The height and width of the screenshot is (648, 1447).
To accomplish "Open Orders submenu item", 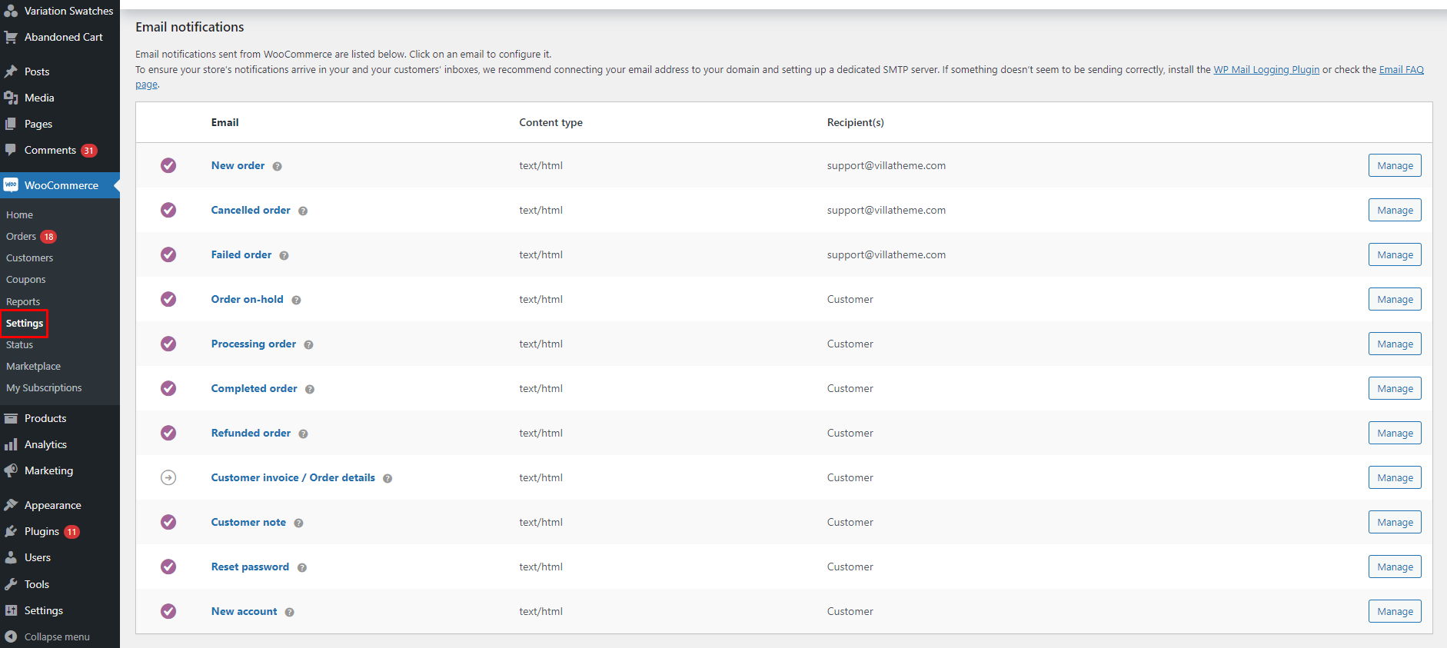I will tap(21, 237).
